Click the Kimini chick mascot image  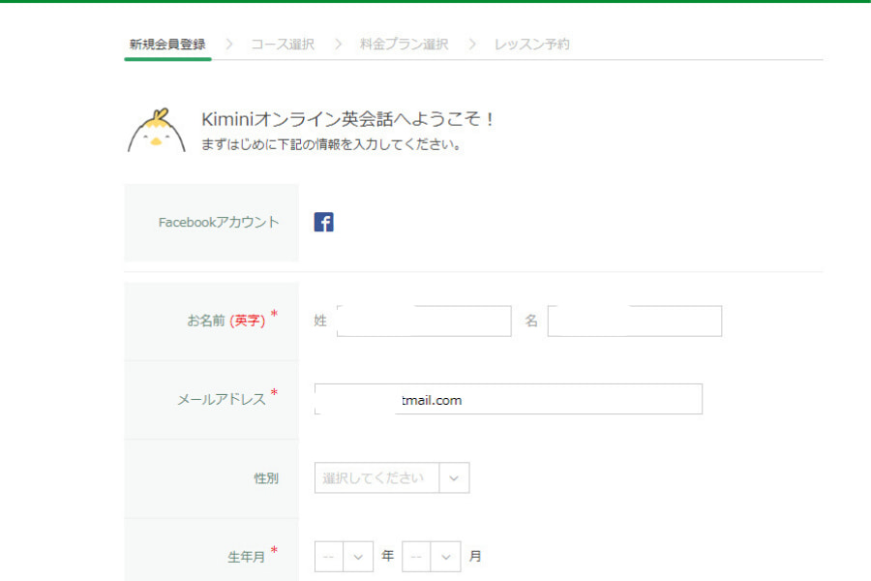157,130
